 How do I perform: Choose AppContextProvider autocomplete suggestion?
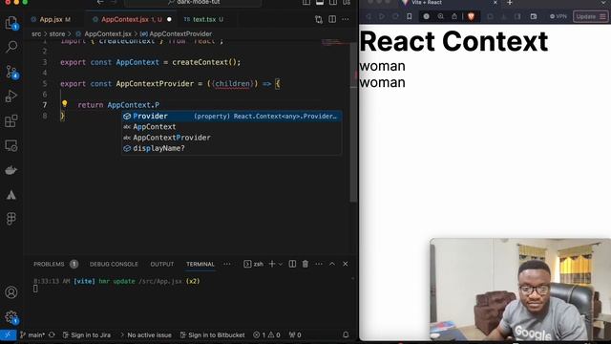pos(232,138)
